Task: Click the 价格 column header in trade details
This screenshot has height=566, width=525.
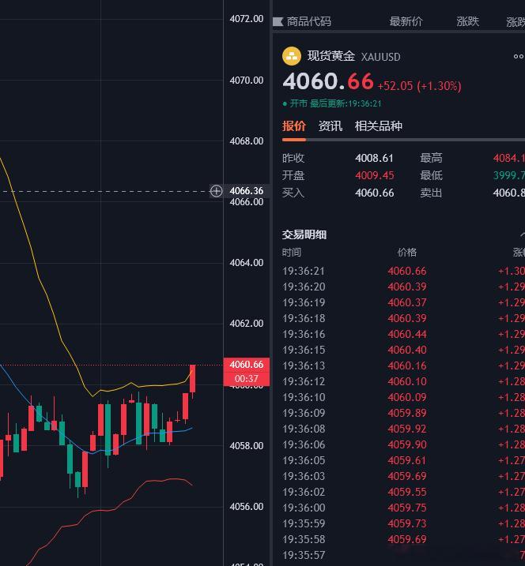Action: (x=406, y=253)
